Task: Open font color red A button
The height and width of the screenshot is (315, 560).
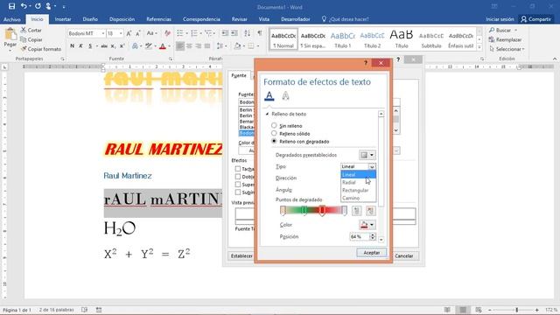Action: 163,46
